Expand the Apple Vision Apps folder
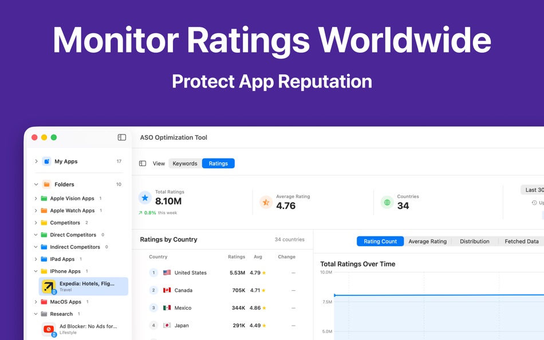544x340 pixels. pyautogui.click(x=36, y=199)
